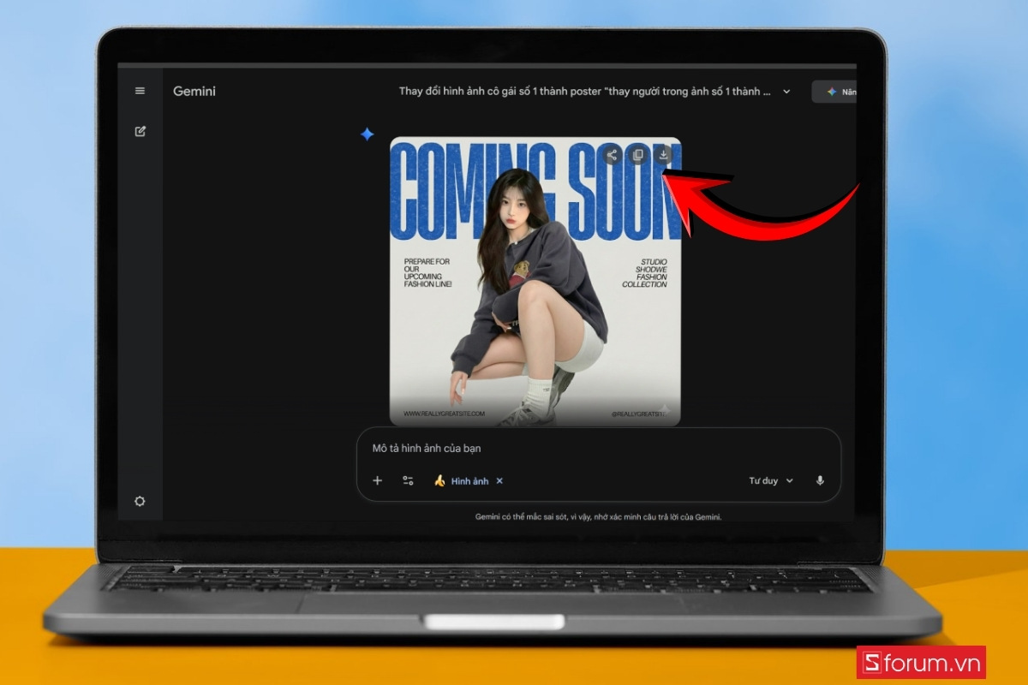Click the share icon on the generated image
The height and width of the screenshot is (685, 1028).
click(612, 155)
